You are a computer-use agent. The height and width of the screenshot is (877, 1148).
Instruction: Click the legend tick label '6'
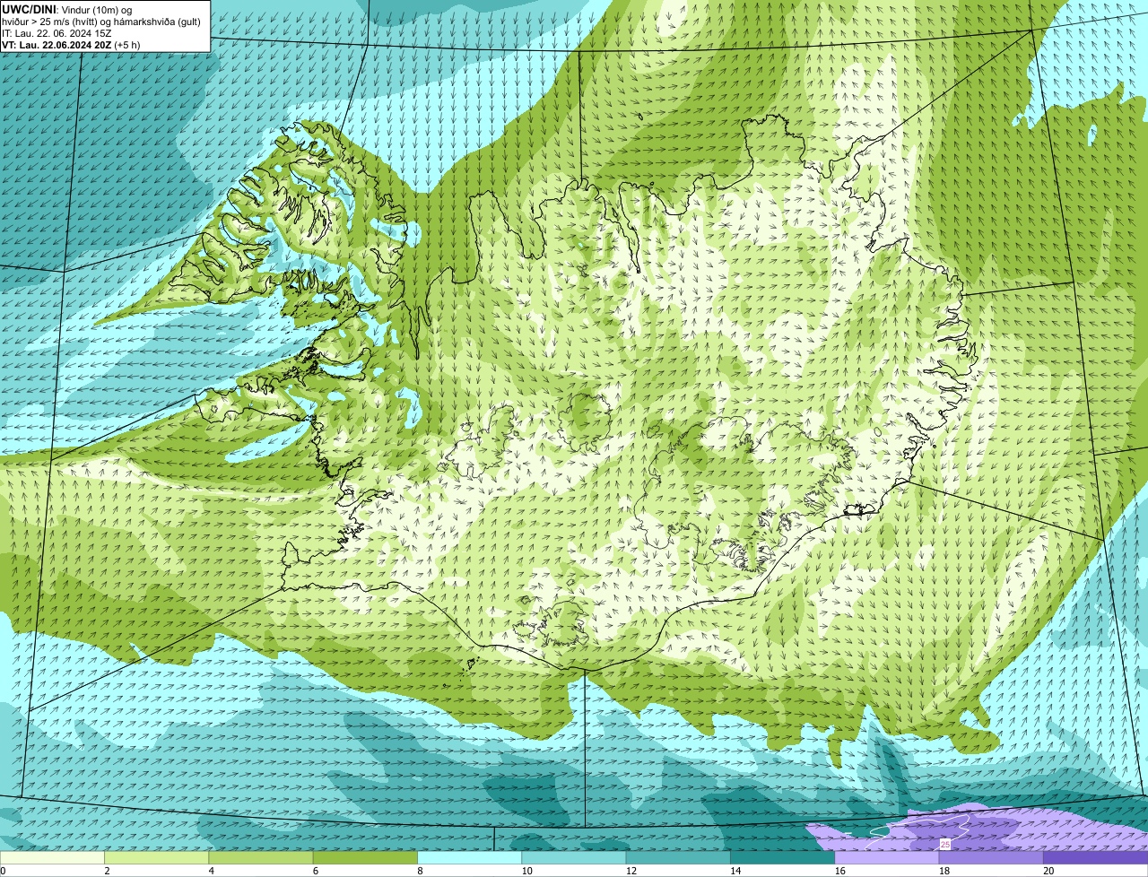click(316, 871)
